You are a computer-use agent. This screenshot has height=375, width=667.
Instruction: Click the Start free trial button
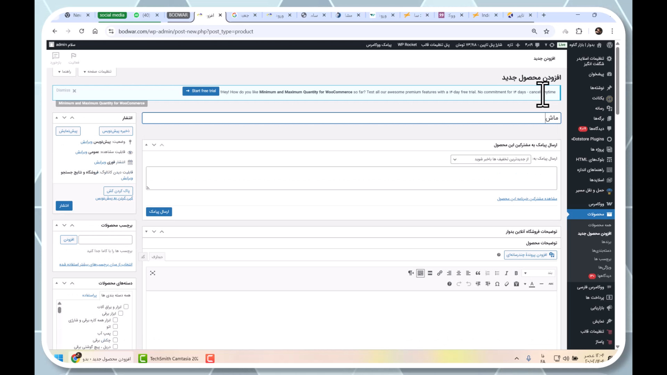201,91
